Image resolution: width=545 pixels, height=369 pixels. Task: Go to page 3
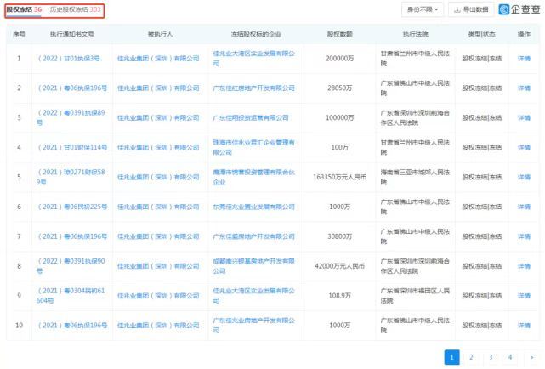click(491, 357)
